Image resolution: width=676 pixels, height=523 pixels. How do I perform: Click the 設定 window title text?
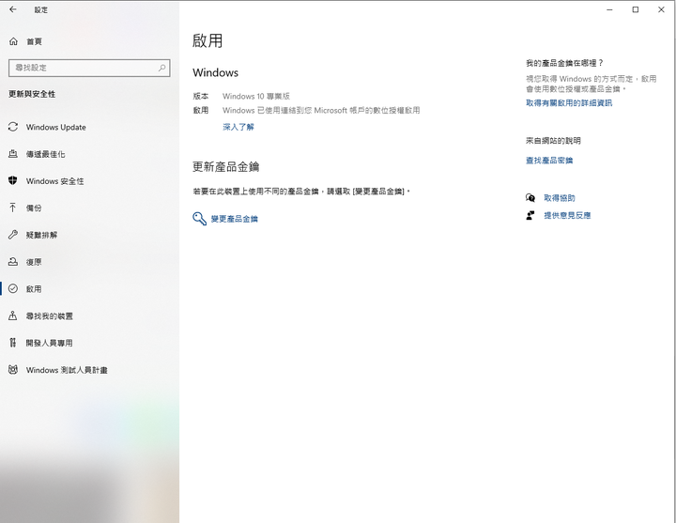click(41, 10)
